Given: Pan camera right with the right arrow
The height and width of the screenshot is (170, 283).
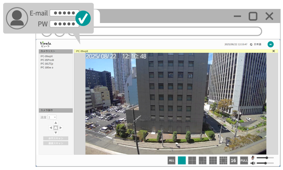Looking at the screenshot, I should click(x=61, y=127).
